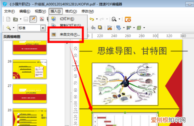The image size is (194, 126).
Task: Click the Zoom magnifier icon
Action: (x=114, y=19)
